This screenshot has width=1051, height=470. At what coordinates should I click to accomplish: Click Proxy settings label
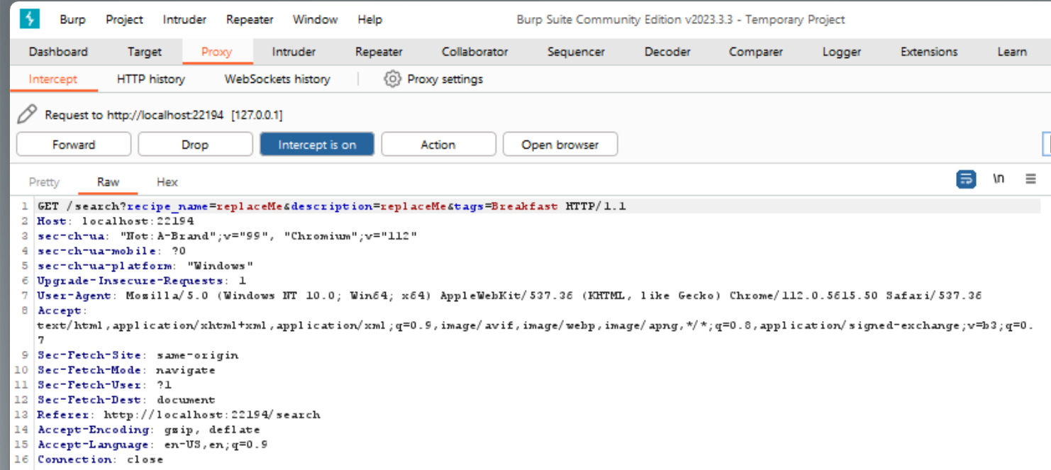tap(445, 79)
